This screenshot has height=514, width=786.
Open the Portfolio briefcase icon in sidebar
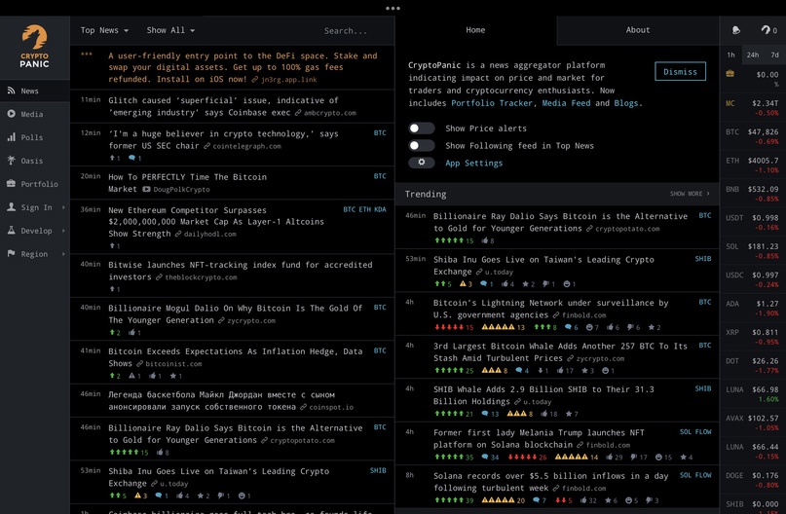click(x=11, y=183)
